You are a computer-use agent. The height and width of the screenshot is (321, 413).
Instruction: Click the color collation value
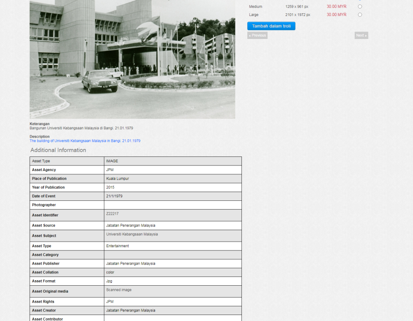pyautogui.click(x=110, y=272)
